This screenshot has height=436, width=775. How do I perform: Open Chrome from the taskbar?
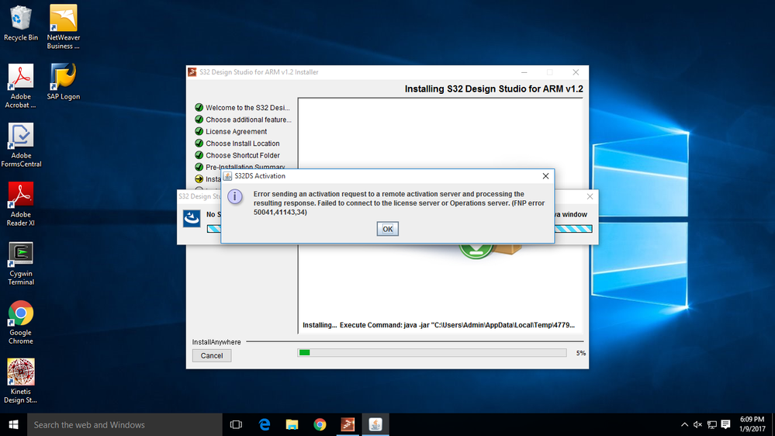coord(320,424)
